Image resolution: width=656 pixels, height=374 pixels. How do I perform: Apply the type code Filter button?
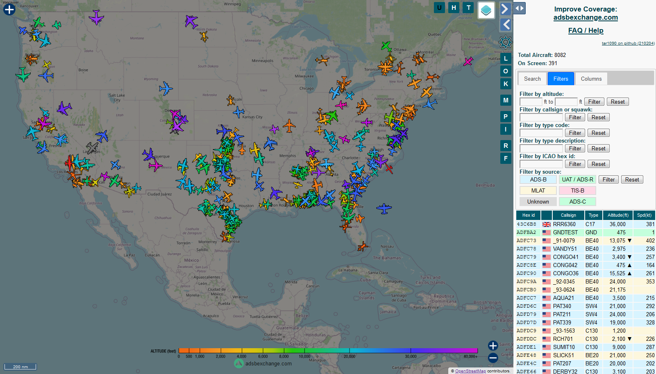click(575, 133)
